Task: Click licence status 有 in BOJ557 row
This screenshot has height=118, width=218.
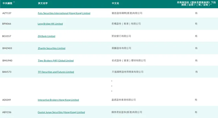Action: (x=196, y=36)
